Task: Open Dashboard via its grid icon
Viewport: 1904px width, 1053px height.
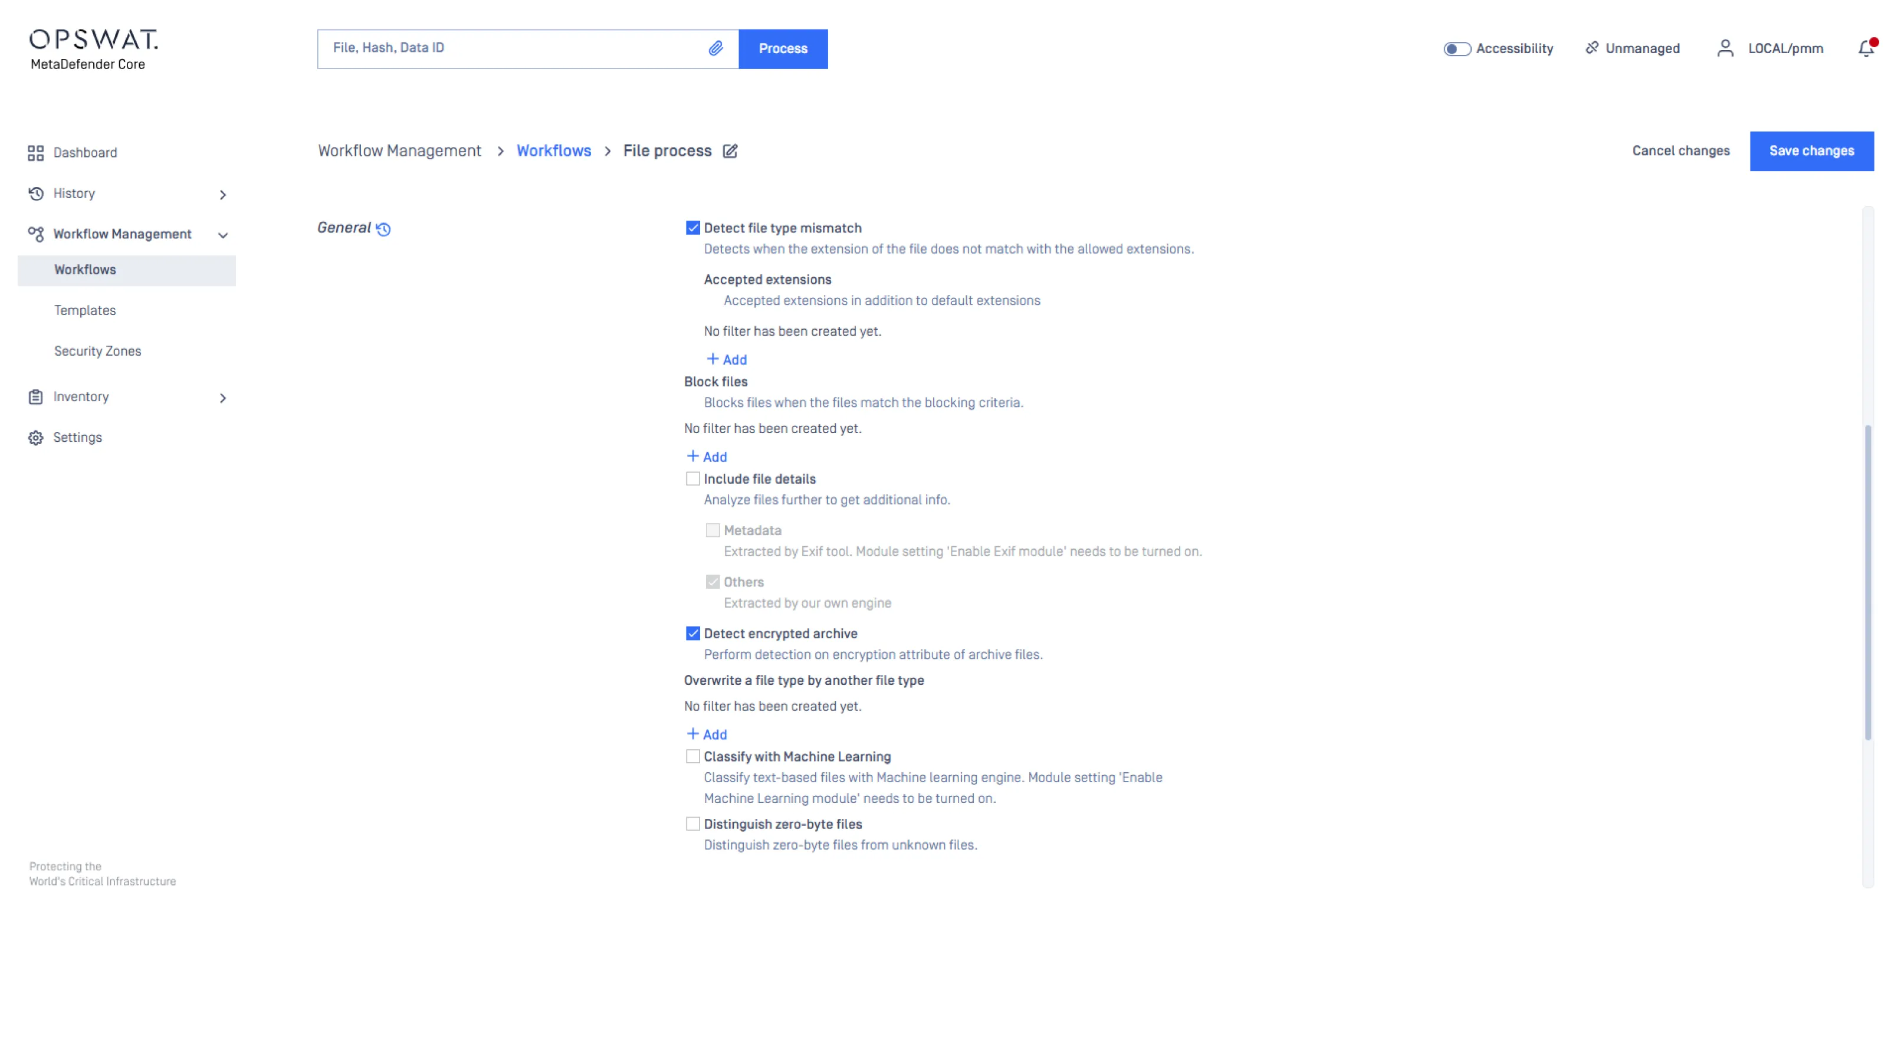Action: 35,153
